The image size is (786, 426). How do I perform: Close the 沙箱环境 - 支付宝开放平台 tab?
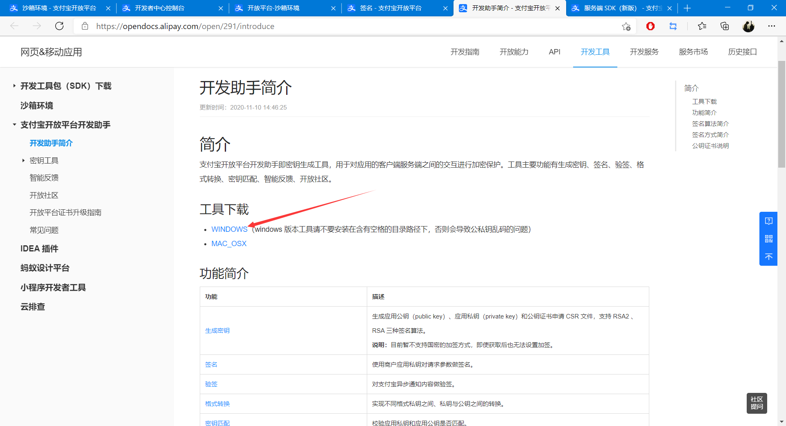tap(108, 8)
